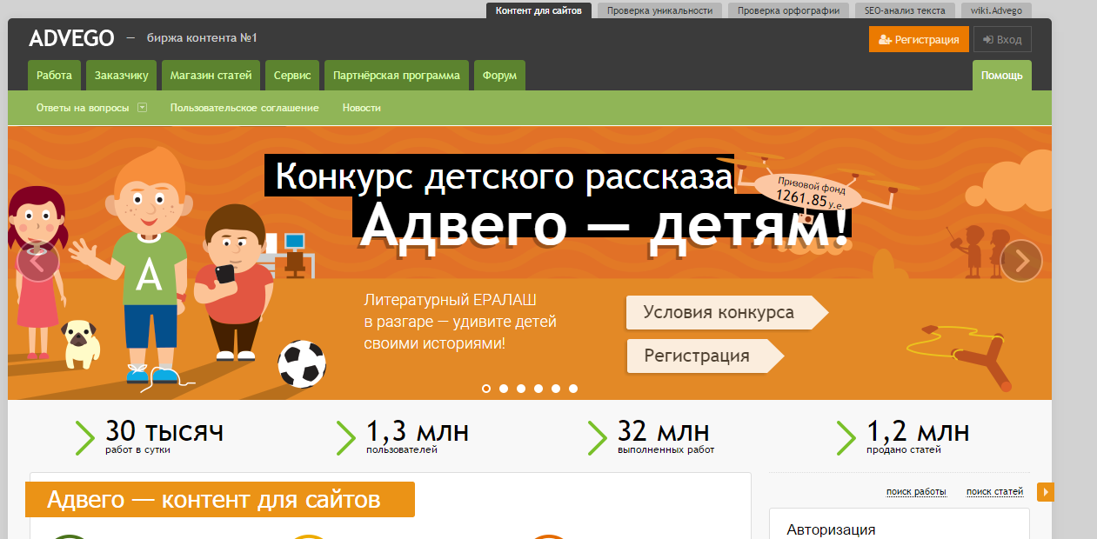Open the Партнёрская программа menu tab
This screenshot has width=1097, height=539.
(x=397, y=75)
